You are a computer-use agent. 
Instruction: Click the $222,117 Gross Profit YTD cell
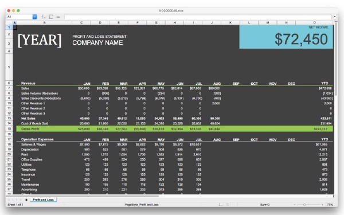click(320, 129)
